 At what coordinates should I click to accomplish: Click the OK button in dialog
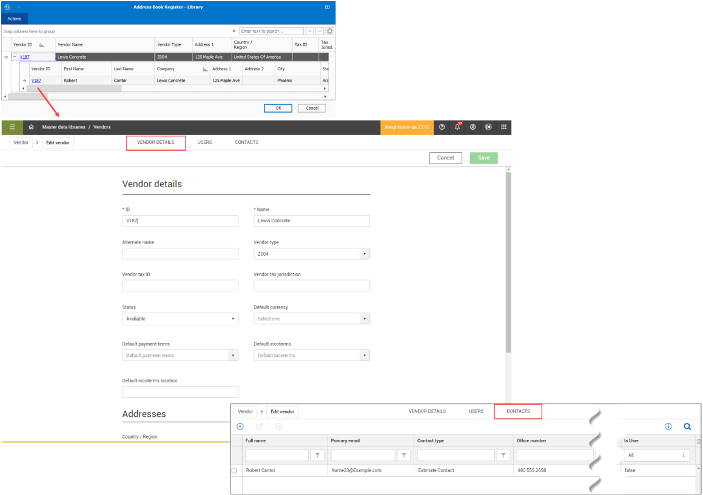coord(278,108)
